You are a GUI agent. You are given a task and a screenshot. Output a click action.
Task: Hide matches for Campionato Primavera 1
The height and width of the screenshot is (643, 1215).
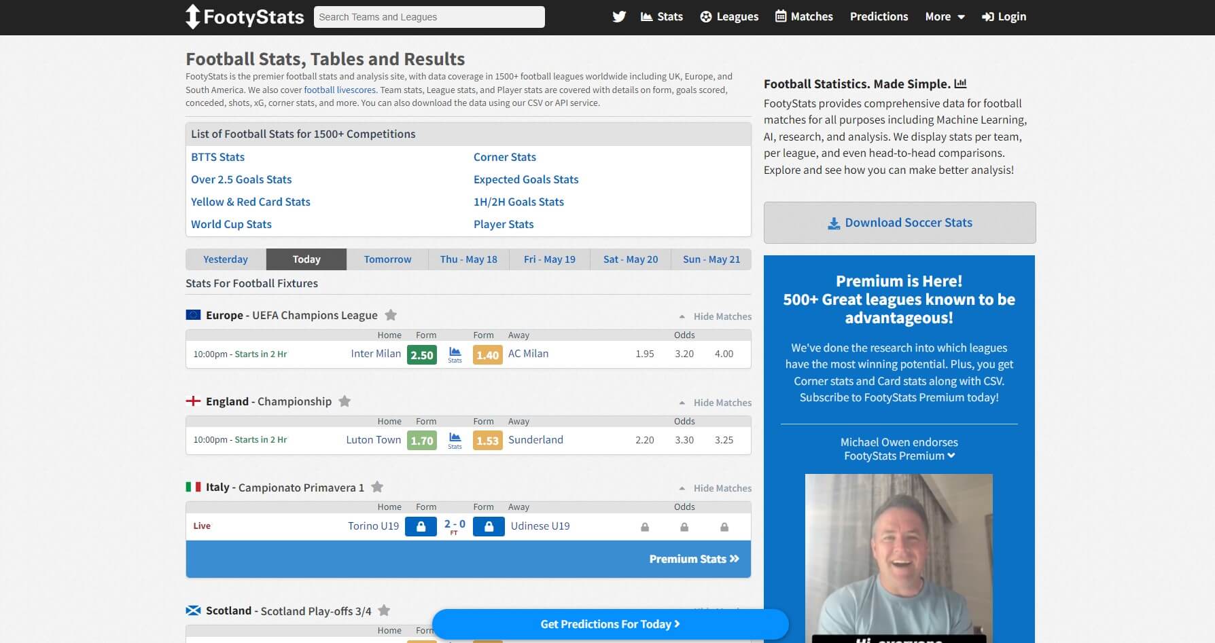[x=722, y=488]
